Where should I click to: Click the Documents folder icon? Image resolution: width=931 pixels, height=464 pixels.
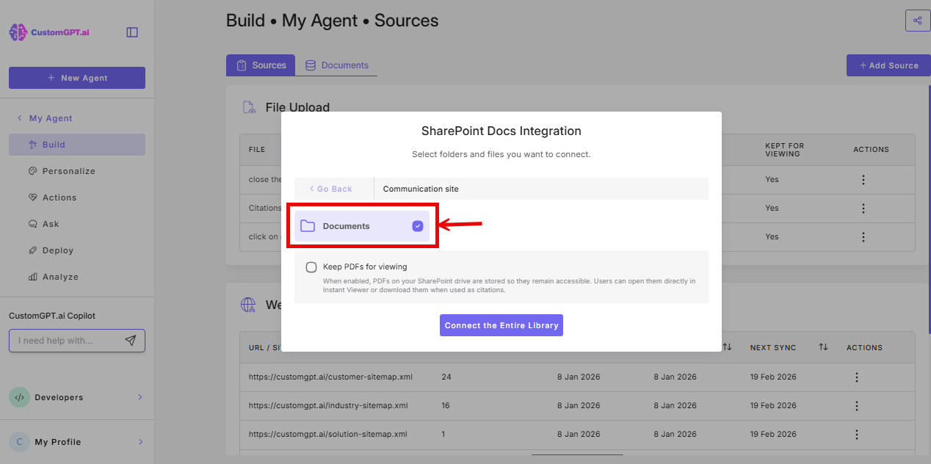[x=308, y=226]
